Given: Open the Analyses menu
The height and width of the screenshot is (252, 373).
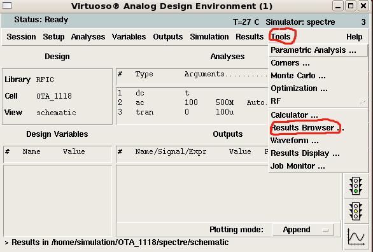Looking at the screenshot, I should coord(88,37).
